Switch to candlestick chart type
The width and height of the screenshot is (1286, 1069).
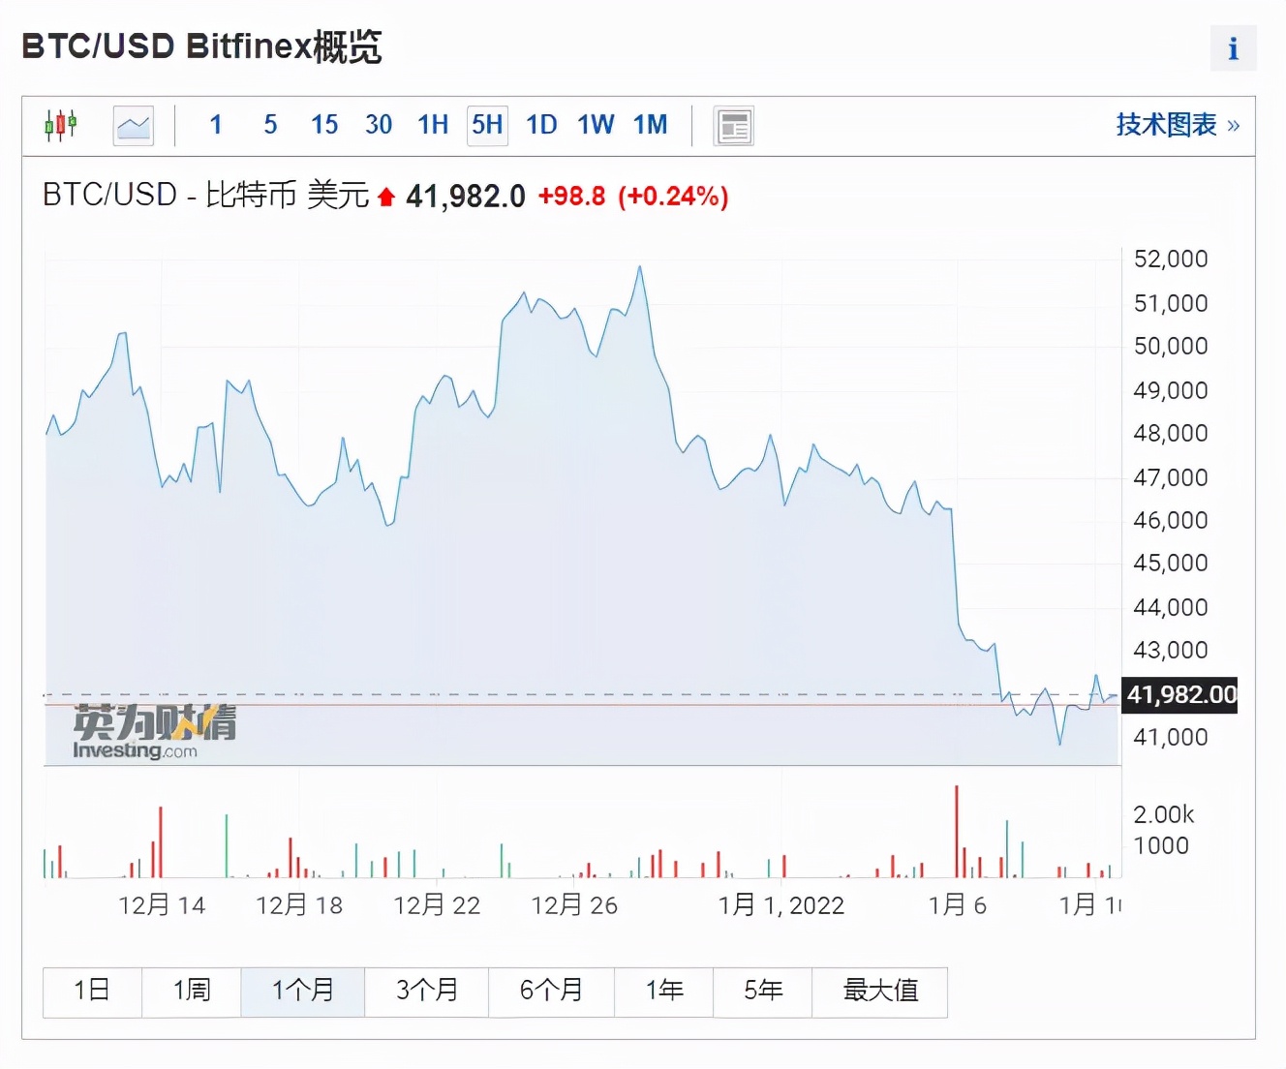click(x=60, y=125)
